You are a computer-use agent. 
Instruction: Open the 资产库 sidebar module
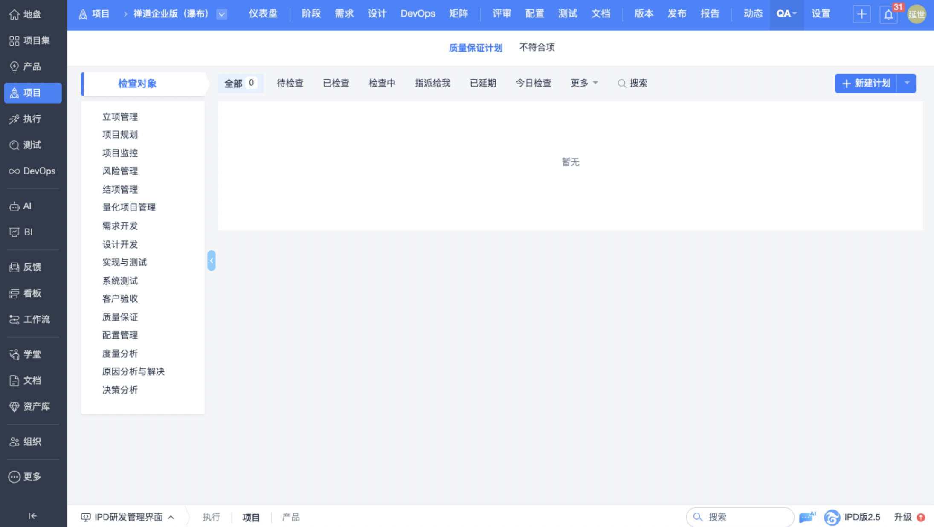click(x=32, y=406)
